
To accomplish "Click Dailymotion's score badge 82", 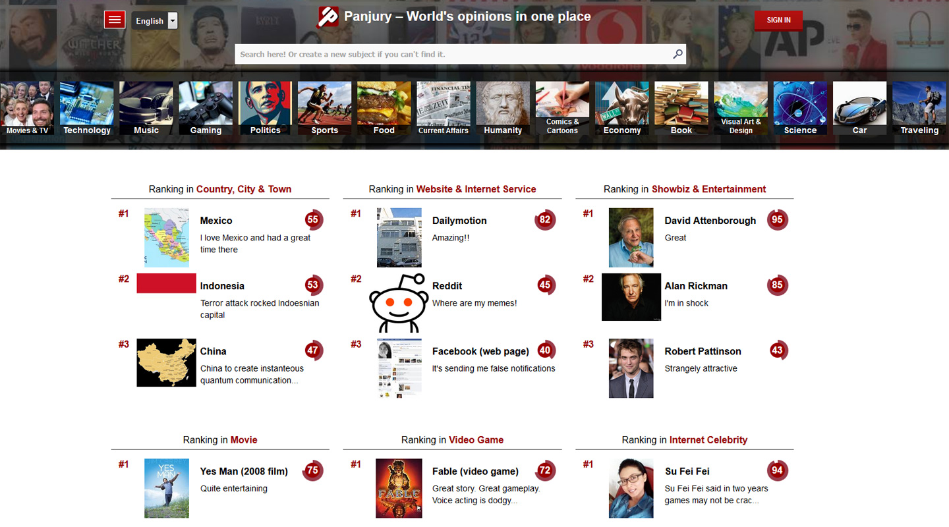I will [x=545, y=220].
